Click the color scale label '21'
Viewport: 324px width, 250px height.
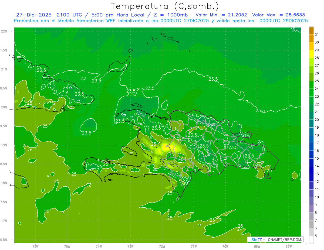(317, 112)
